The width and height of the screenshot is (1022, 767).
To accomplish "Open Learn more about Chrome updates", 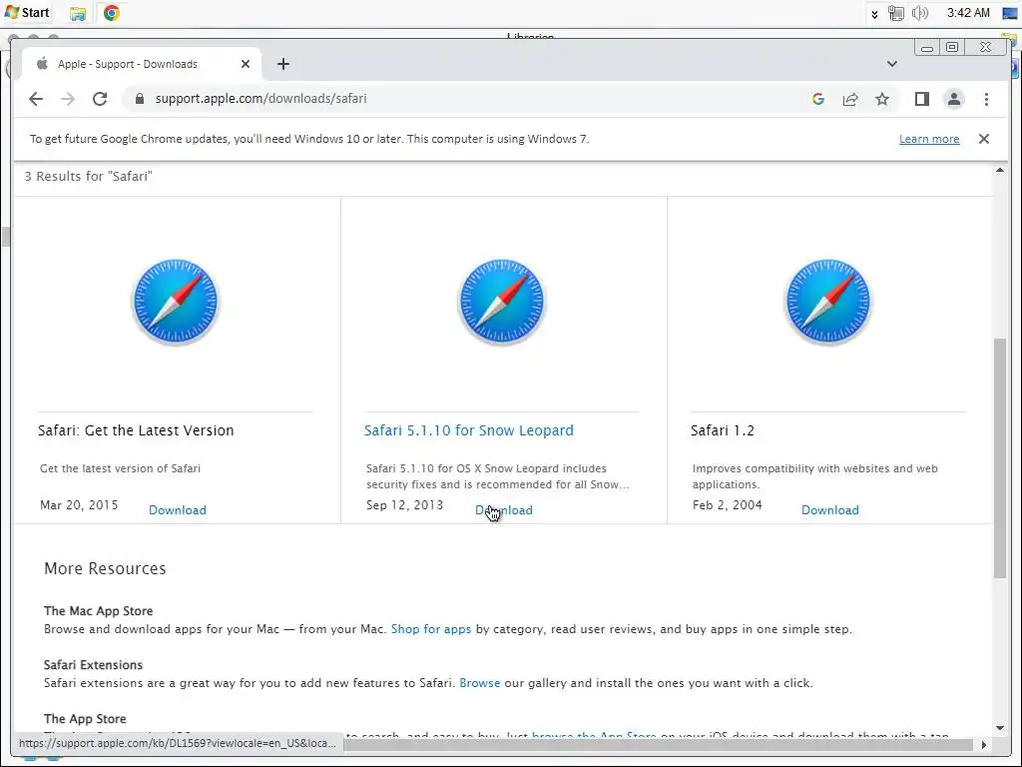I will (929, 139).
